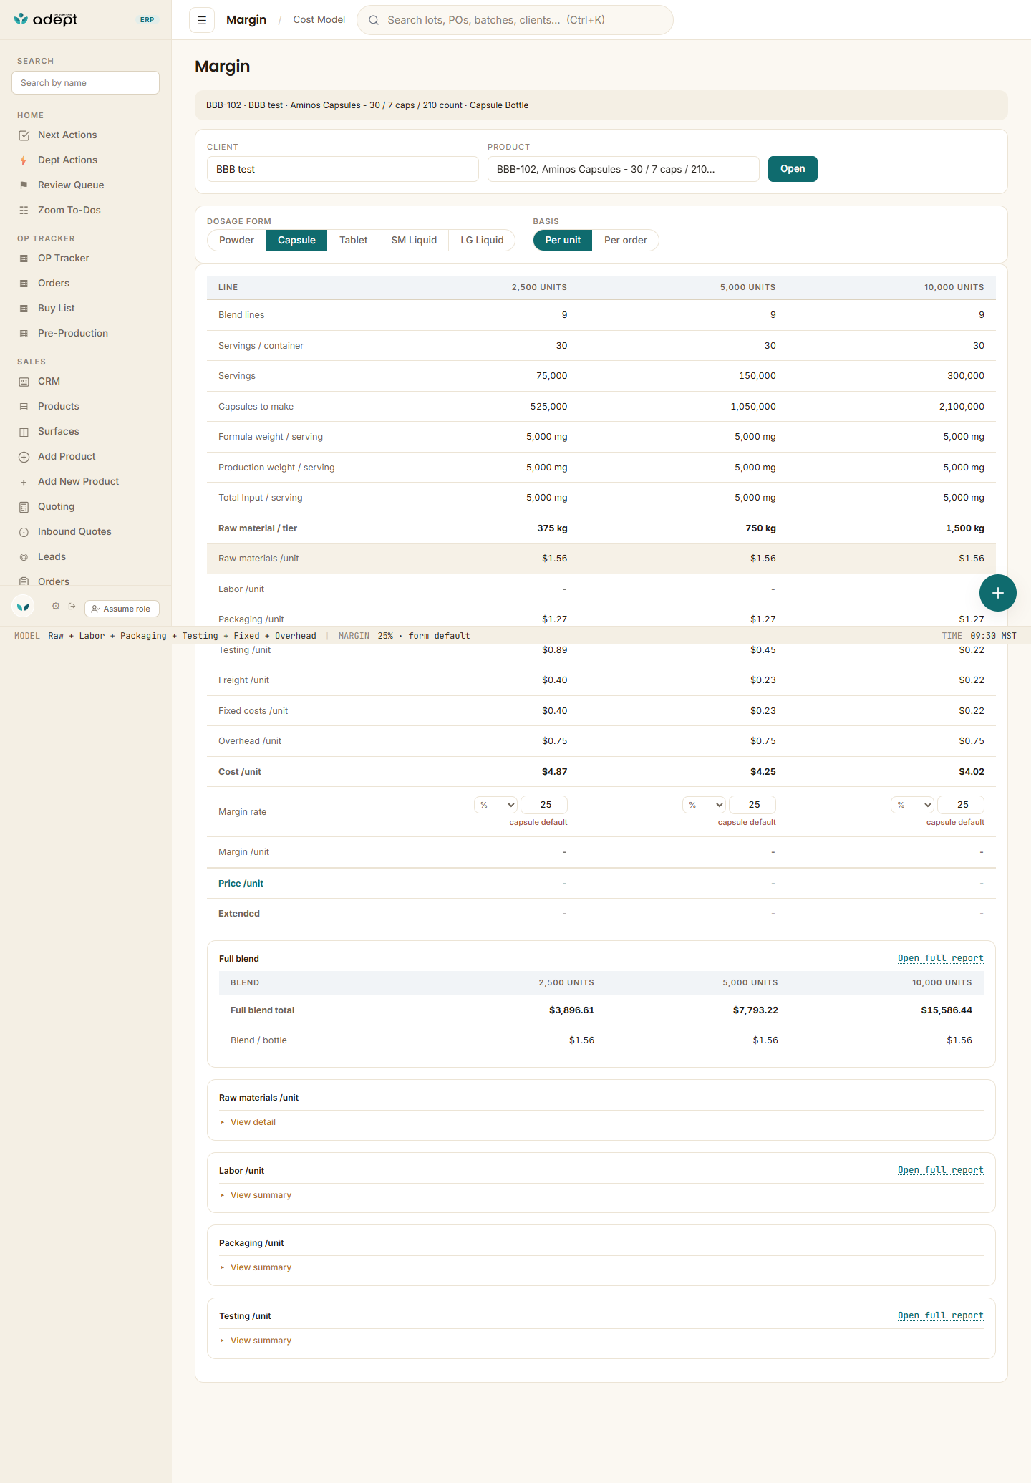Click the Add Product circled plus icon
This screenshot has width=1031, height=1483.
tap(24, 457)
